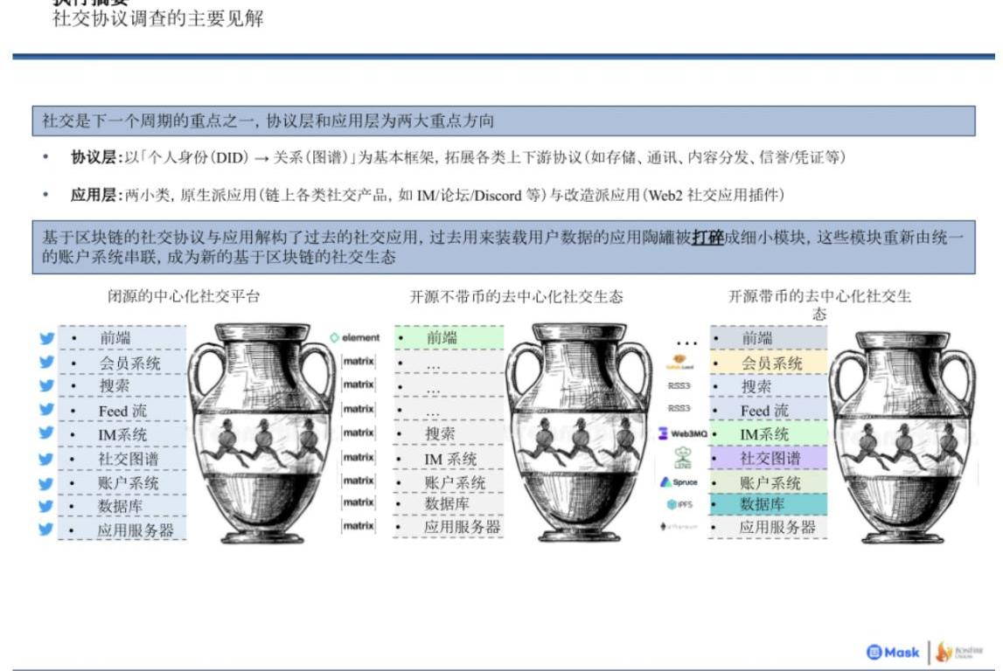
Task: Click the Twitter bird beside IM系统 in left list
Action: coord(46,433)
